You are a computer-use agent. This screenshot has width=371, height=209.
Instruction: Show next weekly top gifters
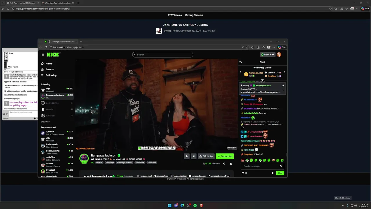point(284,72)
